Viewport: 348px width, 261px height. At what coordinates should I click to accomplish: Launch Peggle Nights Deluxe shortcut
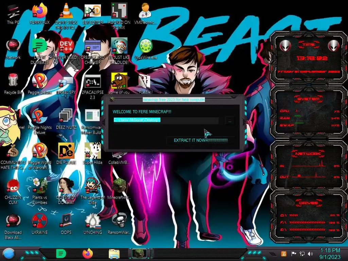[39, 122]
